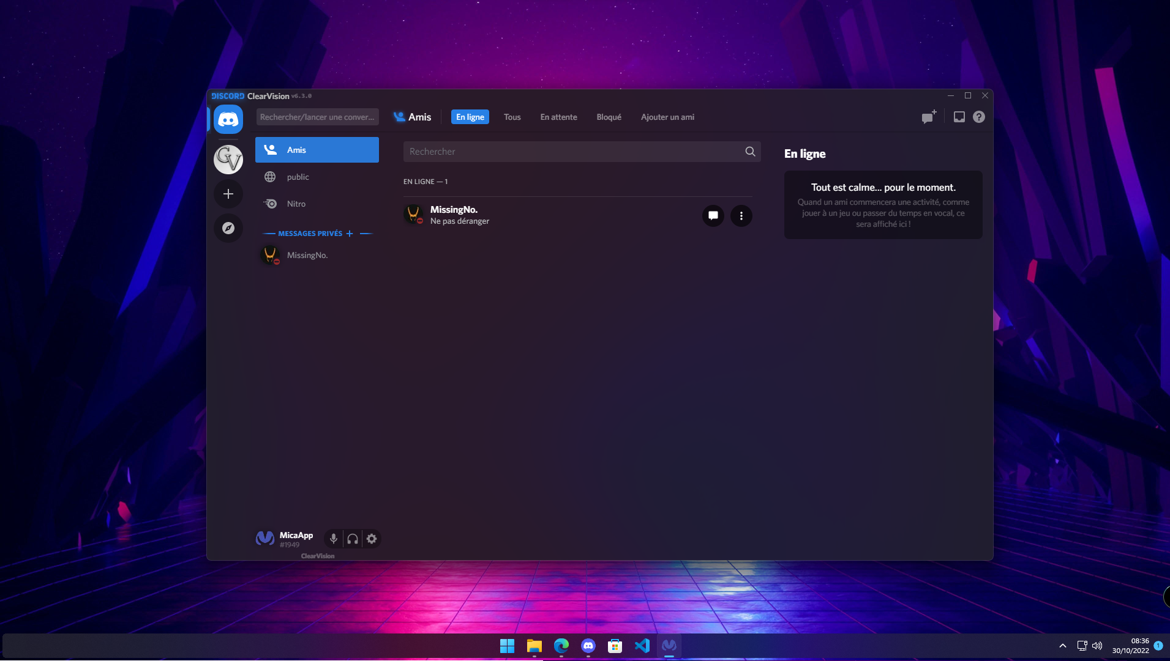
Task: Open the GV server icon
Action: (x=228, y=160)
